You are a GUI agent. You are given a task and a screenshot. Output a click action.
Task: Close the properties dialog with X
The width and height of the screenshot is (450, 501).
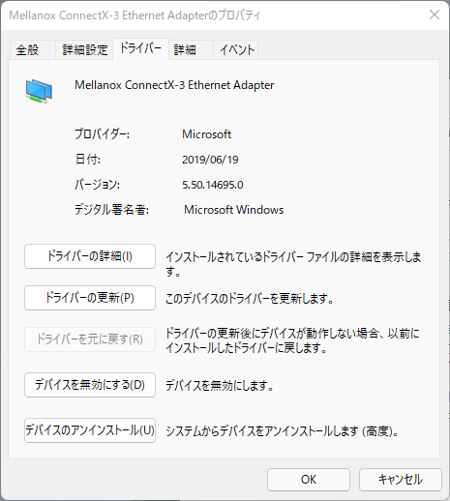pyautogui.click(x=435, y=15)
